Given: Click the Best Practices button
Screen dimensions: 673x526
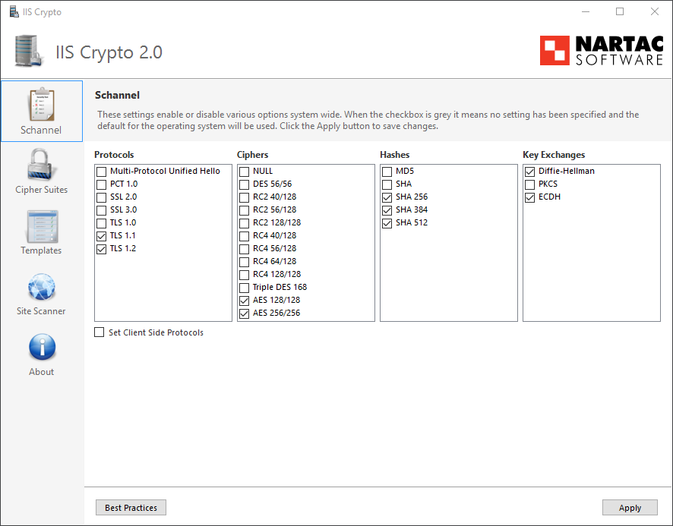Looking at the screenshot, I should click(131, 508).
